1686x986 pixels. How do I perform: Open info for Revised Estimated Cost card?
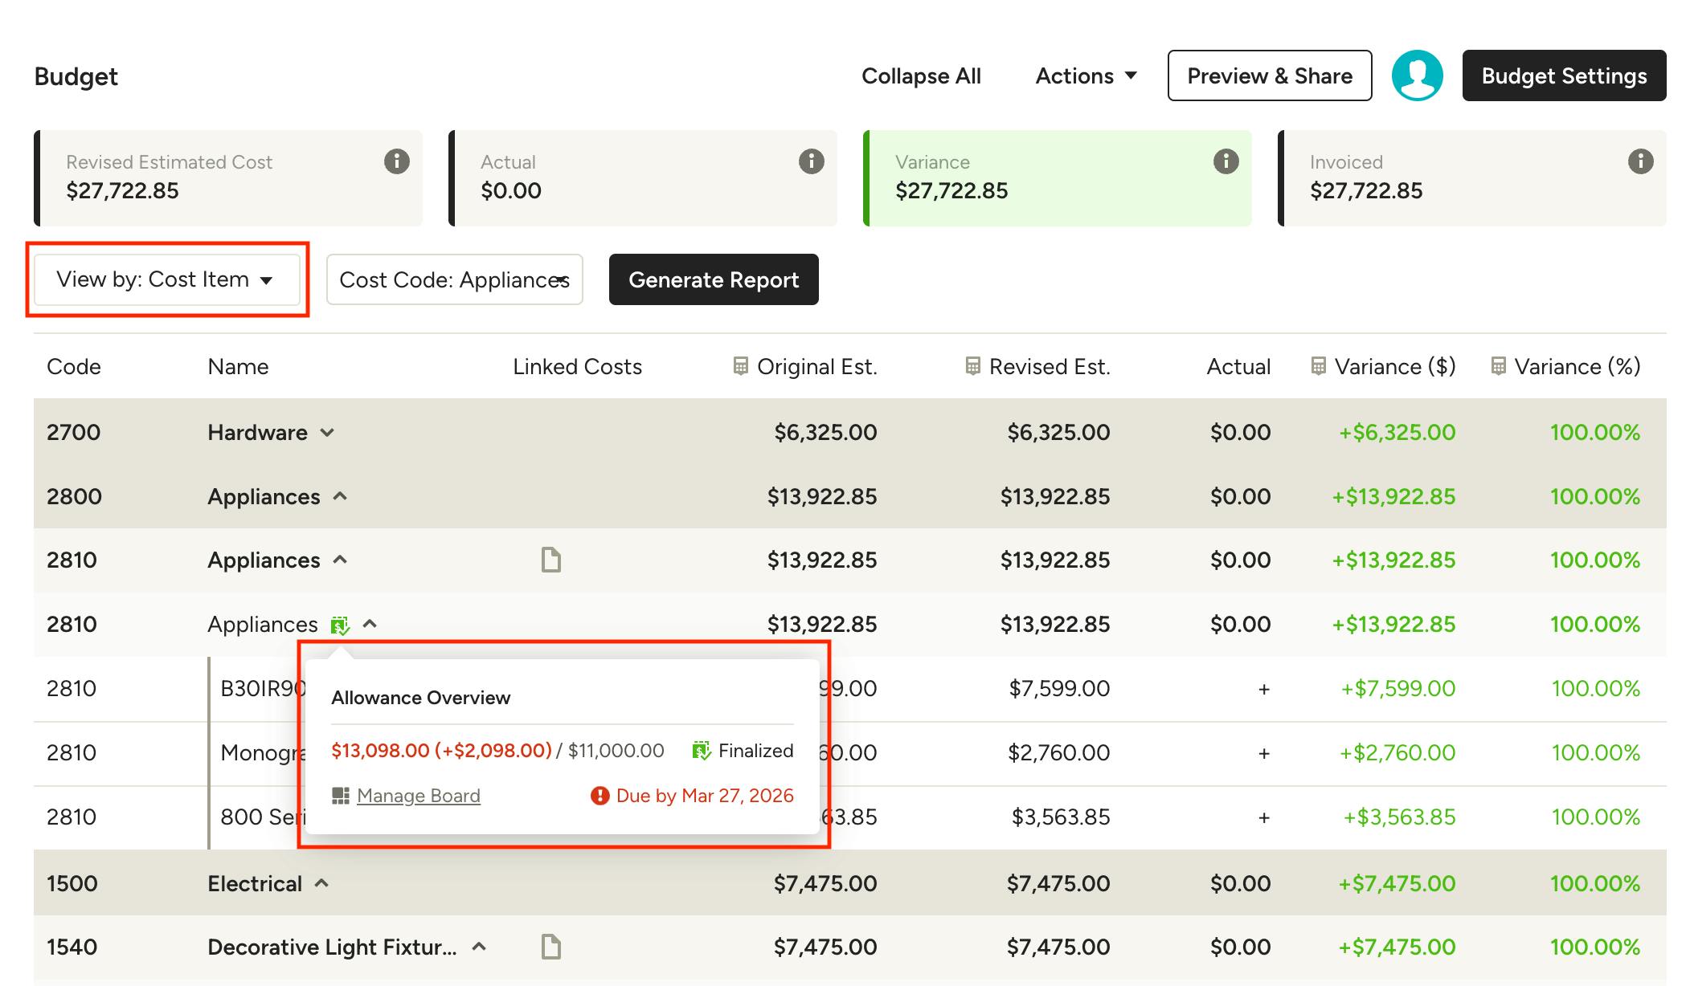pos(397,161)
